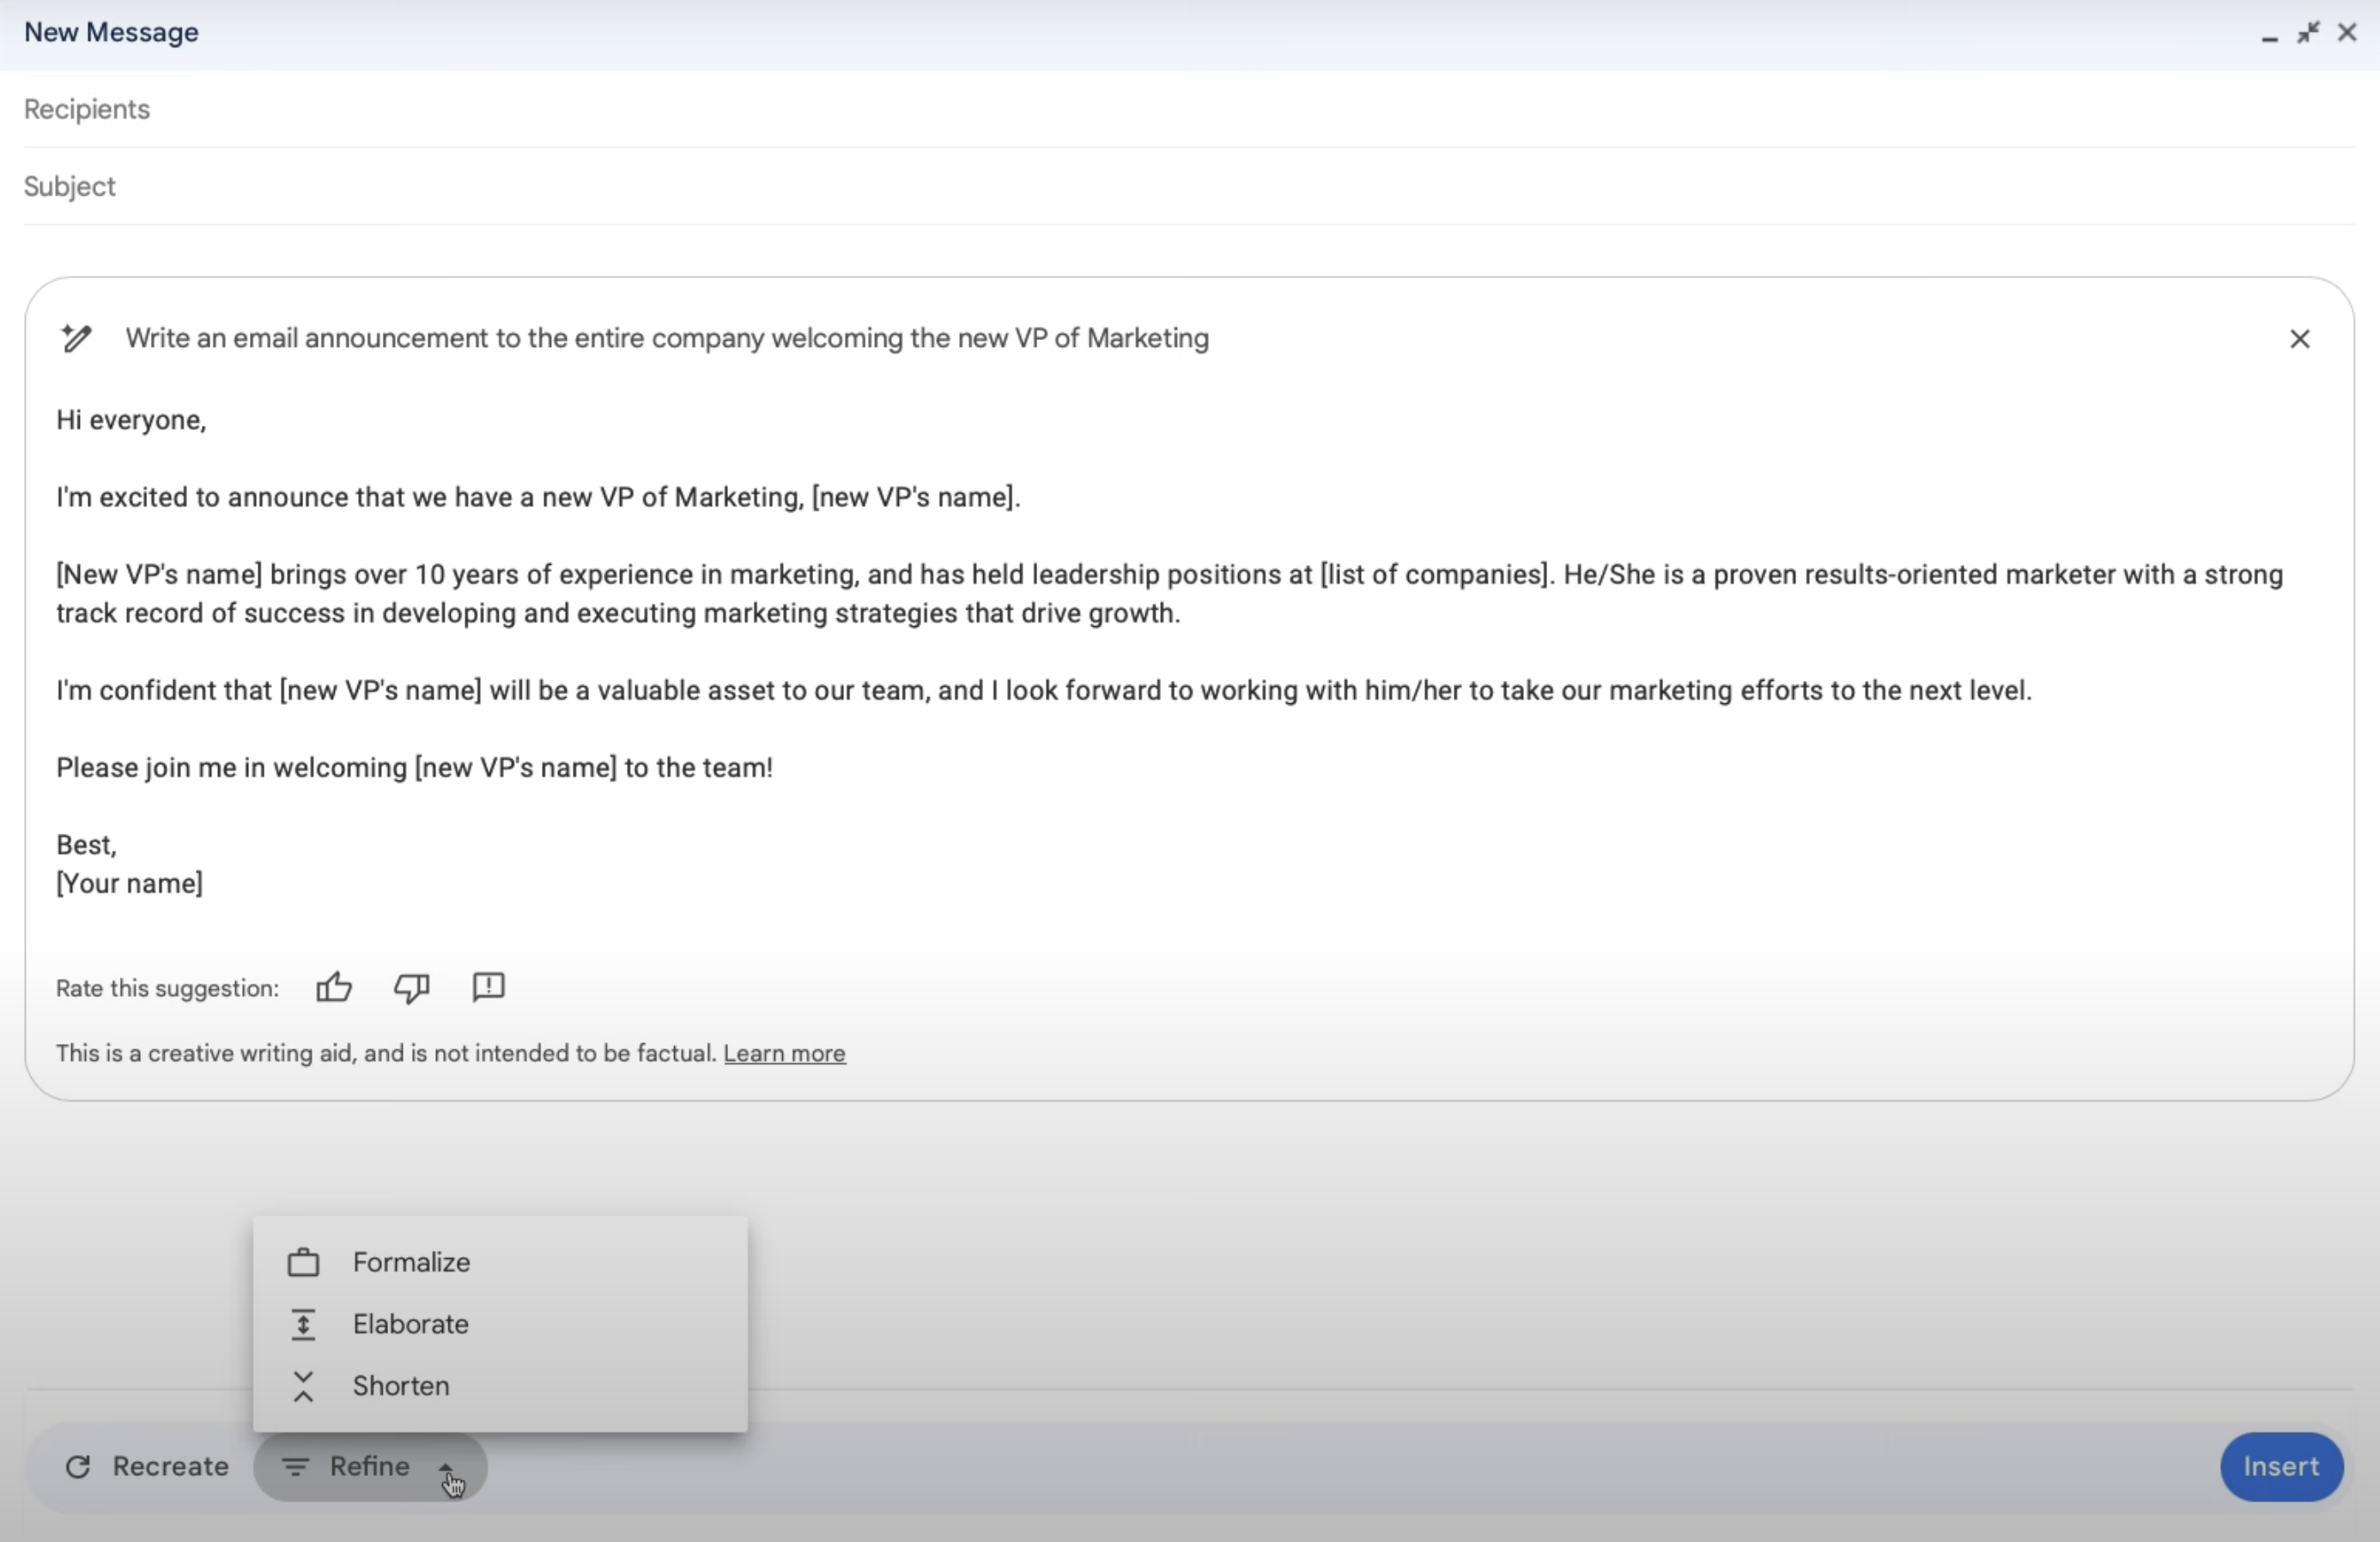Click the "Hi everyone," greeting line
The image size is (2380, 1542).
tap(131, 420)
